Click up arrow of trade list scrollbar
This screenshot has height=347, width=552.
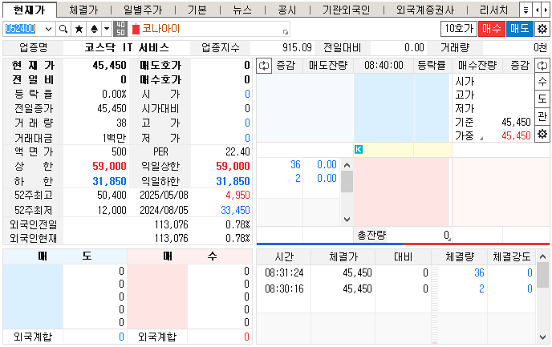(542, 257)
